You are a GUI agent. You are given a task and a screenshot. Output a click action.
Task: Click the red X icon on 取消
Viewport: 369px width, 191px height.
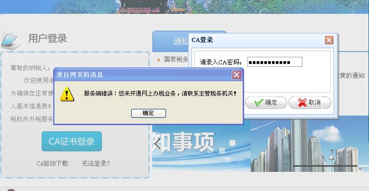(x=302, y=103)
